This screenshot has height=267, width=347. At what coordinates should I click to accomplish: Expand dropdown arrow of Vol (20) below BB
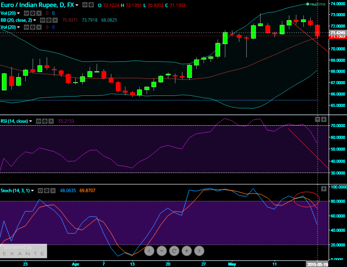(x=18, y=28)
